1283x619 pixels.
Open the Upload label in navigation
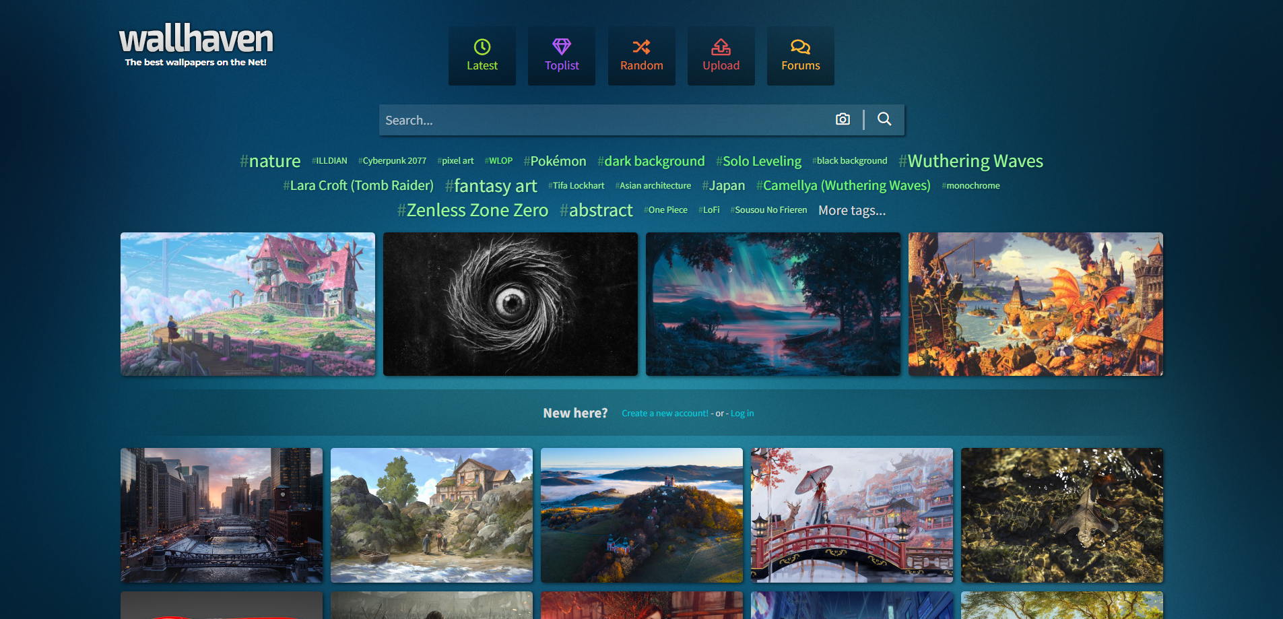coord(721,65)
